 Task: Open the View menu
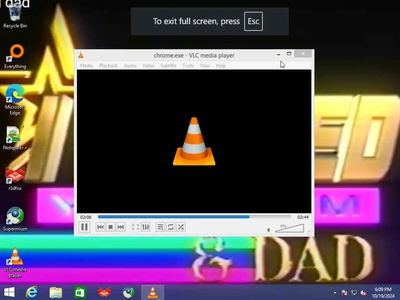coord(205,66)
